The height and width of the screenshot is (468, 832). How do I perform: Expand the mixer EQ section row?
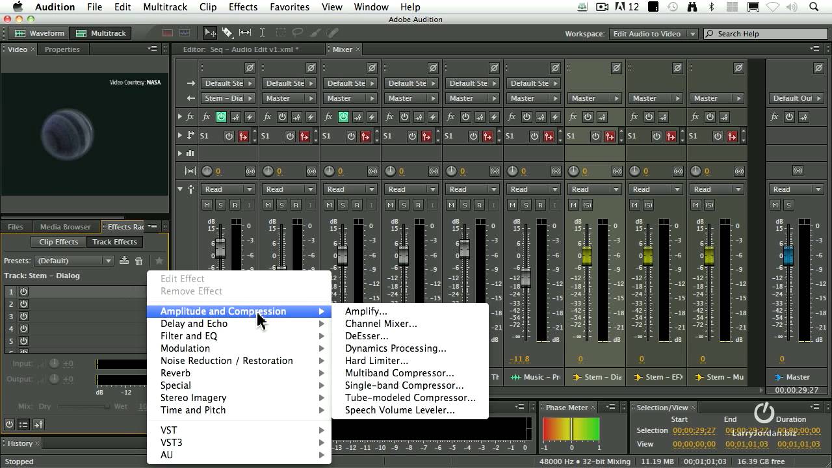click(x=180, y=153)
